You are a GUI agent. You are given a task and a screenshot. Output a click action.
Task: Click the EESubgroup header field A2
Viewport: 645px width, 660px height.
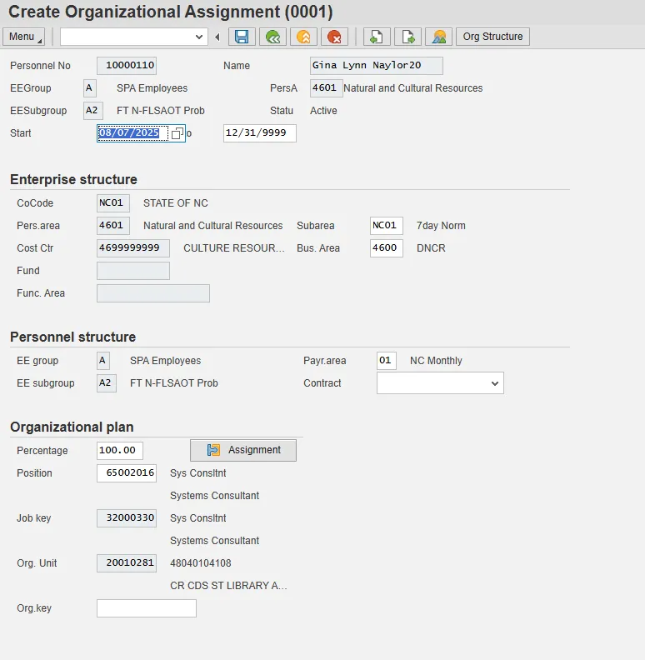(93, 111)
